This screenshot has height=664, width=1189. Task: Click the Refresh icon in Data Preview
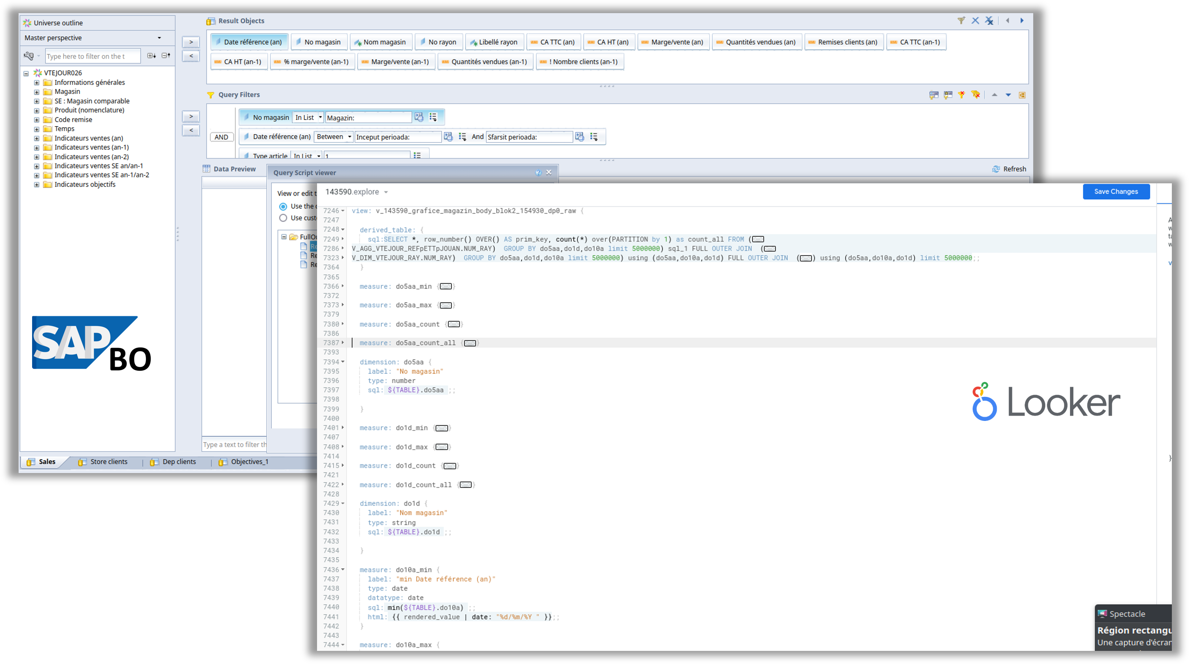996,169
